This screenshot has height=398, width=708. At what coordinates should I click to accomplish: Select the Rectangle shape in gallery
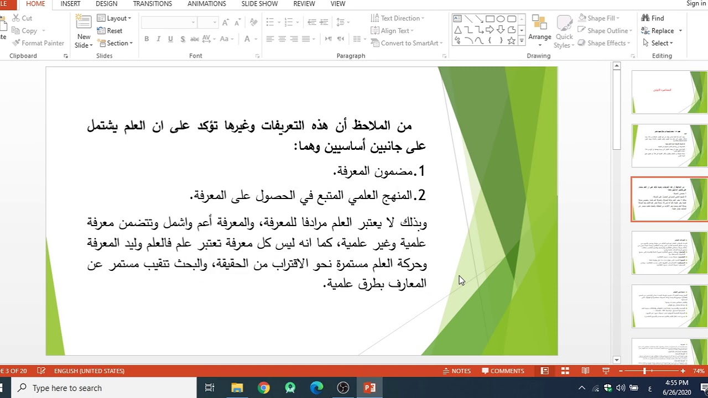[x=490, y=19]
